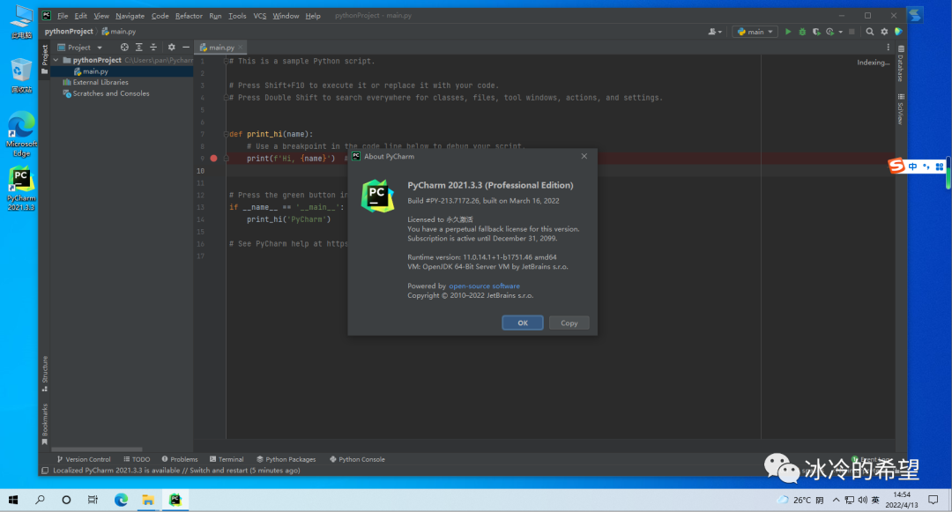The width and height of the screenshot is (952, 512).
Task: Click Collapse All icon in Project panel
Action: [x=153, y=48]
